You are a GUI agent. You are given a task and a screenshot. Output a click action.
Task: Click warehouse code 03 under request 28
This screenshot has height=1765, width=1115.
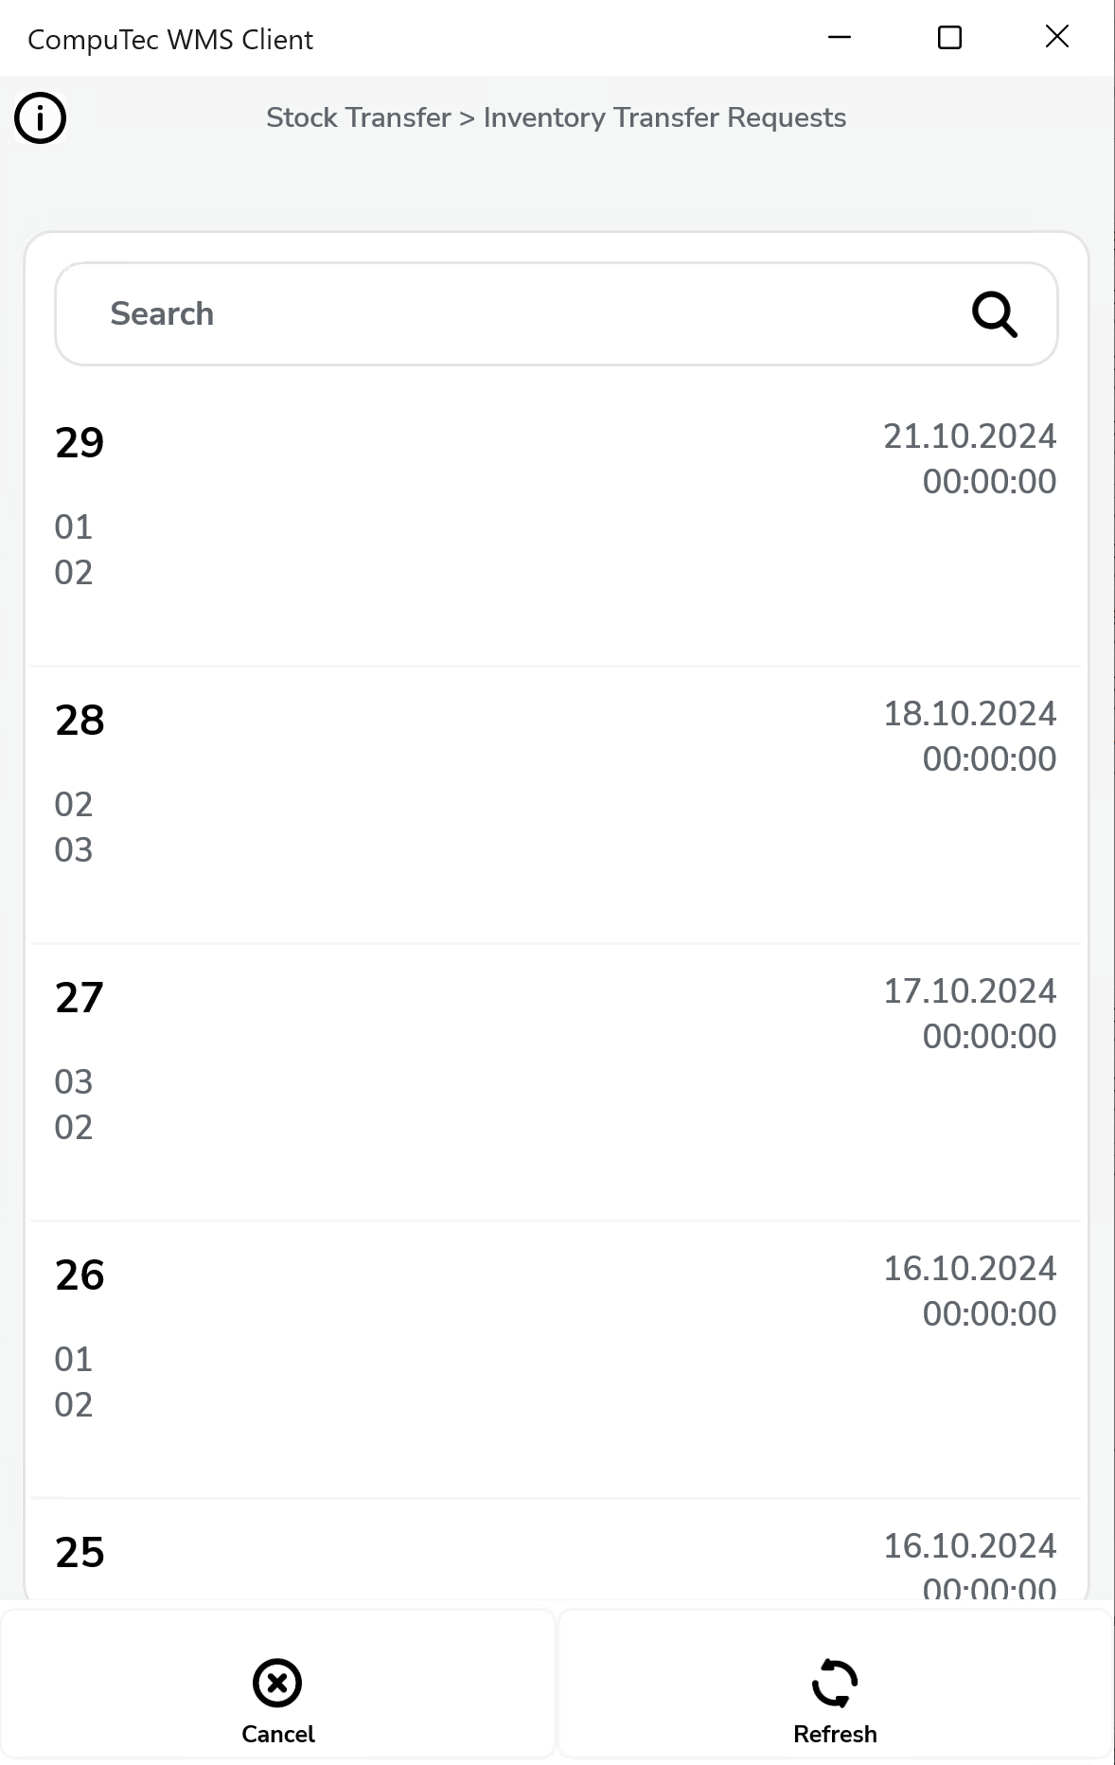(74, 850)
